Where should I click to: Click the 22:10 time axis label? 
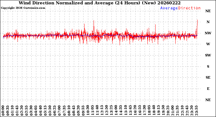tap(182, 110)
